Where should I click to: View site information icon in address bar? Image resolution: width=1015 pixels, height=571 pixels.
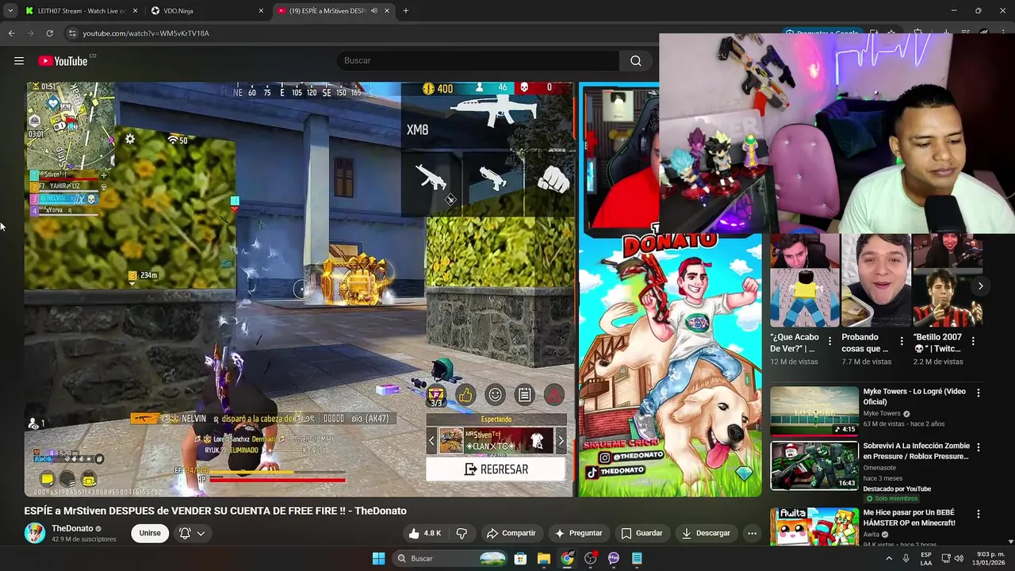(72, 33)
